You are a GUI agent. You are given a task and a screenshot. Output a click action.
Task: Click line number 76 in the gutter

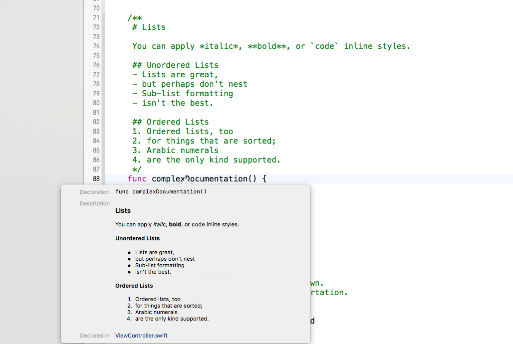(96, 65)
